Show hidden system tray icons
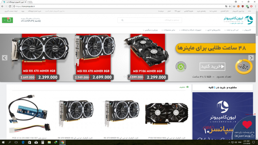Image resolution: width=258 pixels, height=145 pixels. click(229, 142)
